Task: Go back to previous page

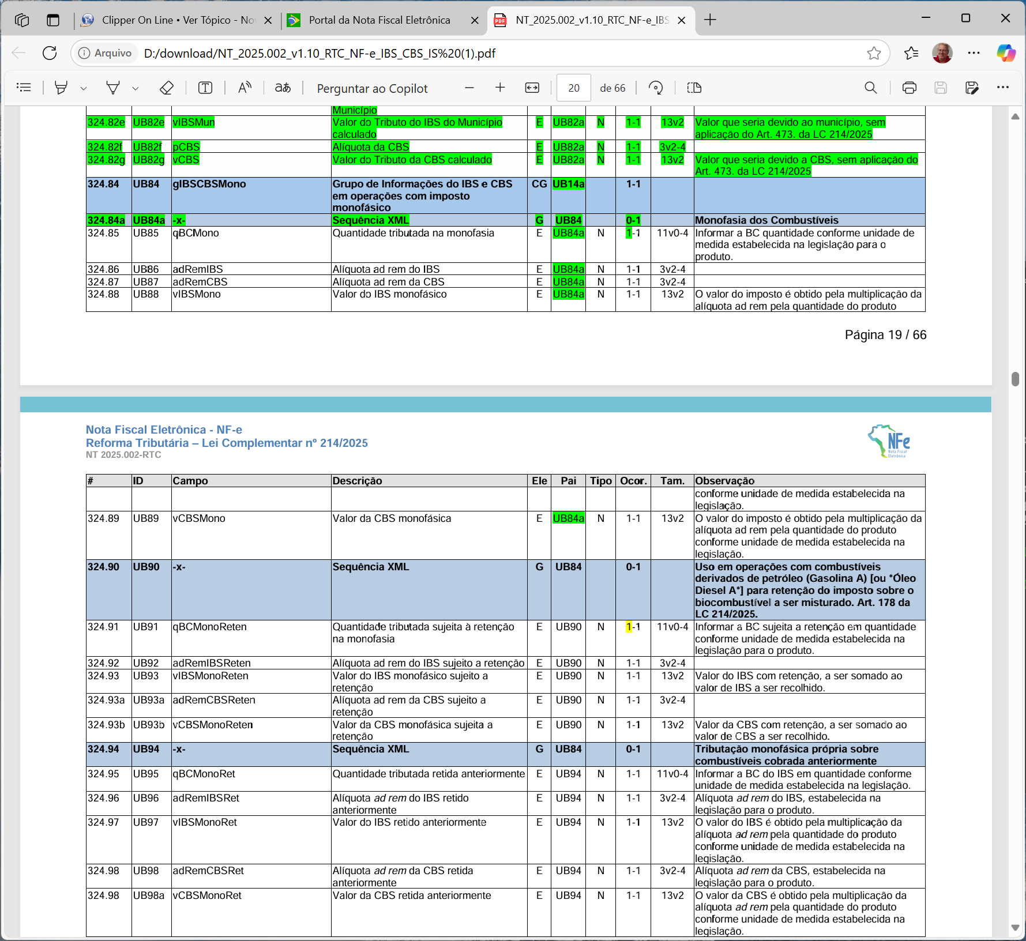Action: 18,54
